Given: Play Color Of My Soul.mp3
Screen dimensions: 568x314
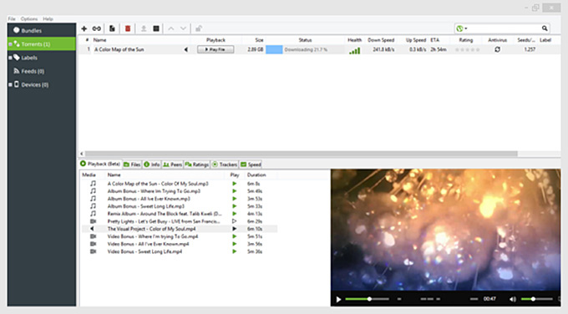Looking at the screenshot, I should [235, 184].
